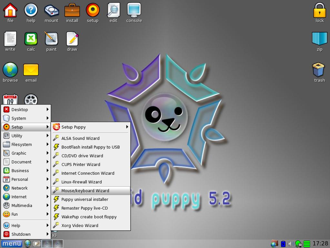This screenshot has height=248, width=330.
Task: Launch the 'calc' spreadsheet desktop icon
Action: click(x=31, y=39)
